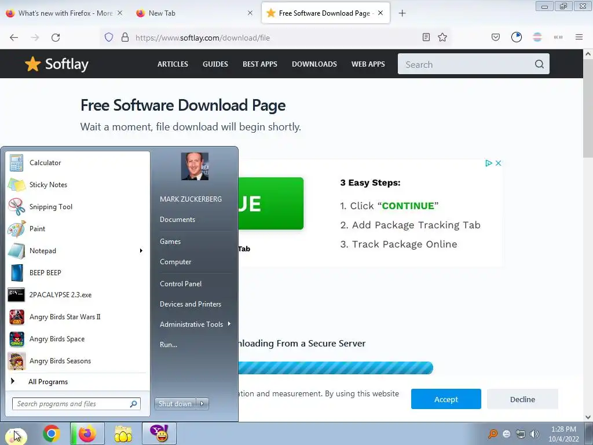Open Documents from the Start menu
Screen dimensions: 593x445
point(177,220)
